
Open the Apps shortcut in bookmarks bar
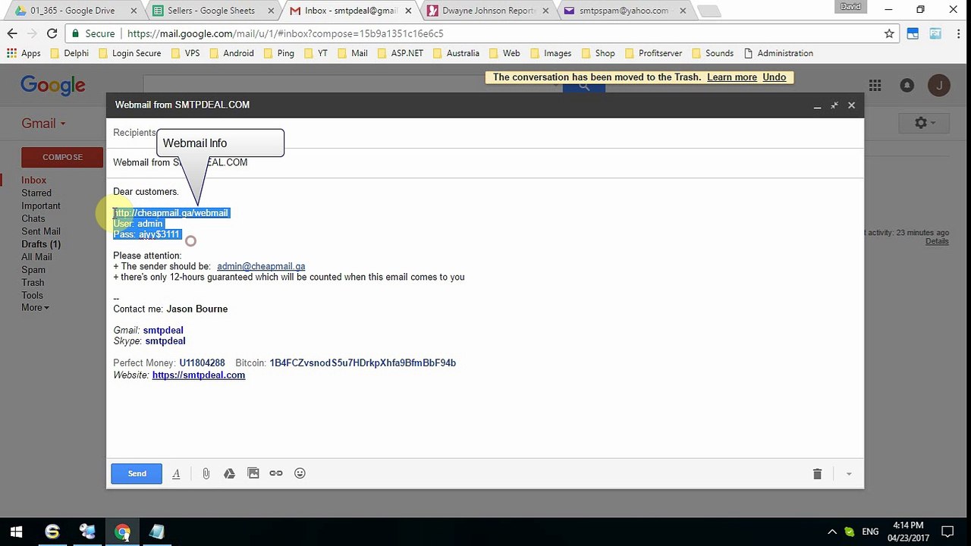24,53
